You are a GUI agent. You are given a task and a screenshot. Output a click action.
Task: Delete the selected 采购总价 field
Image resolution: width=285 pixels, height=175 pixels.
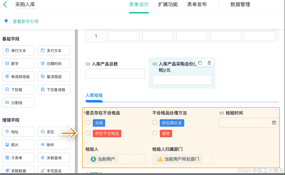click(209, 63)
